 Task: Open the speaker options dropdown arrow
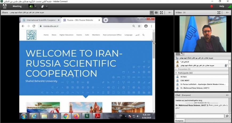(35, 6)
